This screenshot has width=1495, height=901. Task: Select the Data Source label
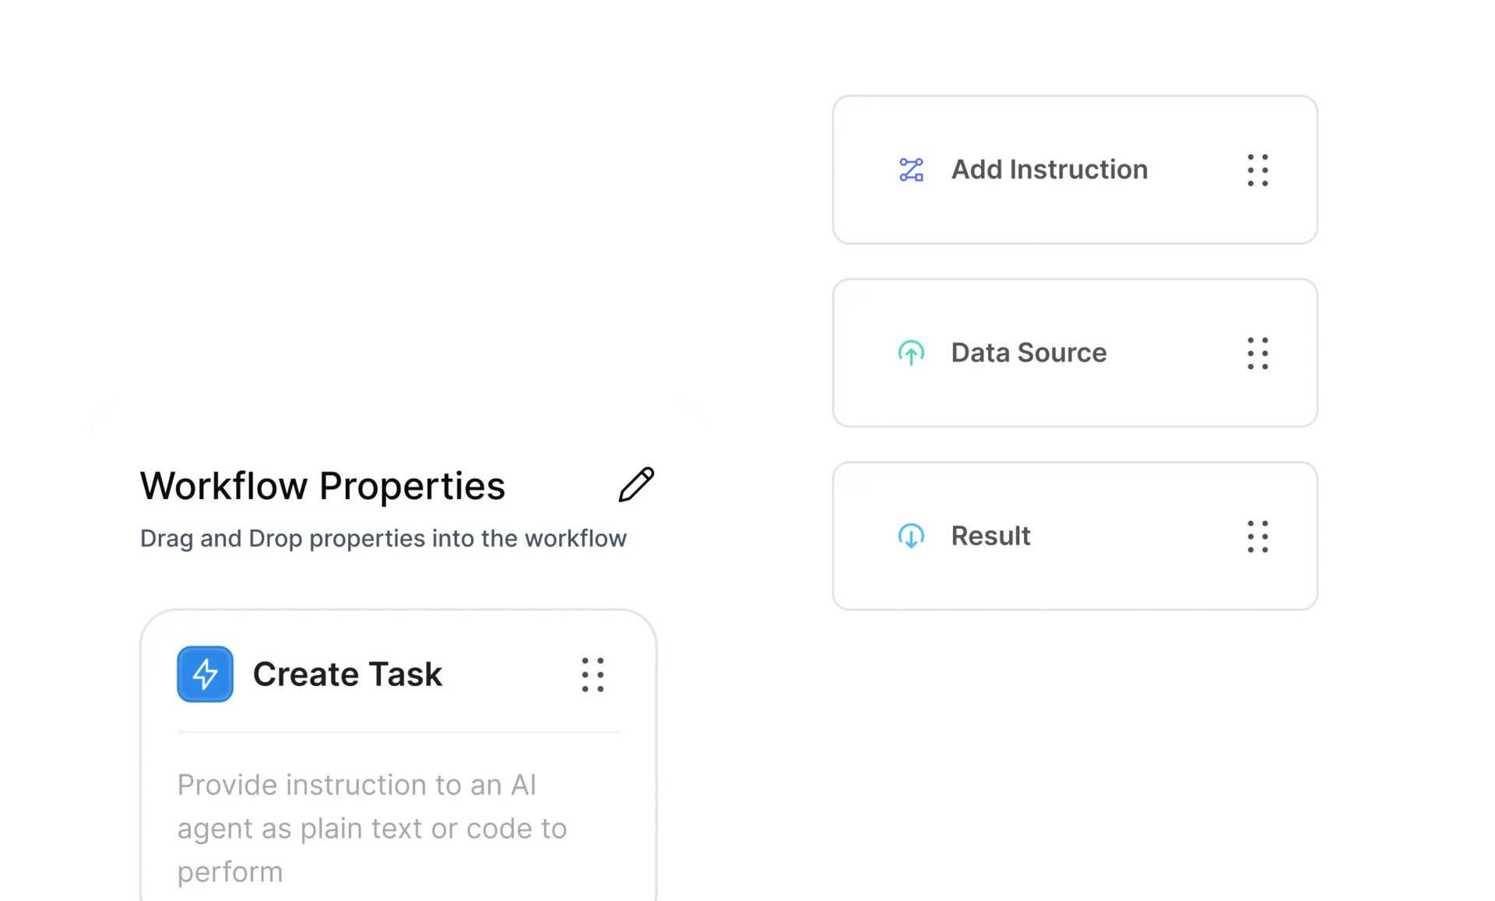(1029, 353)
